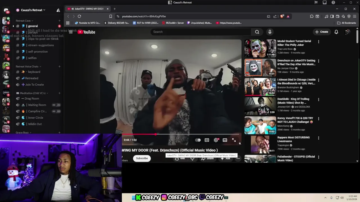Image resolution: width=360 pixels, height=202 pixels.
Task: Click the Brave Rewards triangle icon
Action: pos(288,16)
